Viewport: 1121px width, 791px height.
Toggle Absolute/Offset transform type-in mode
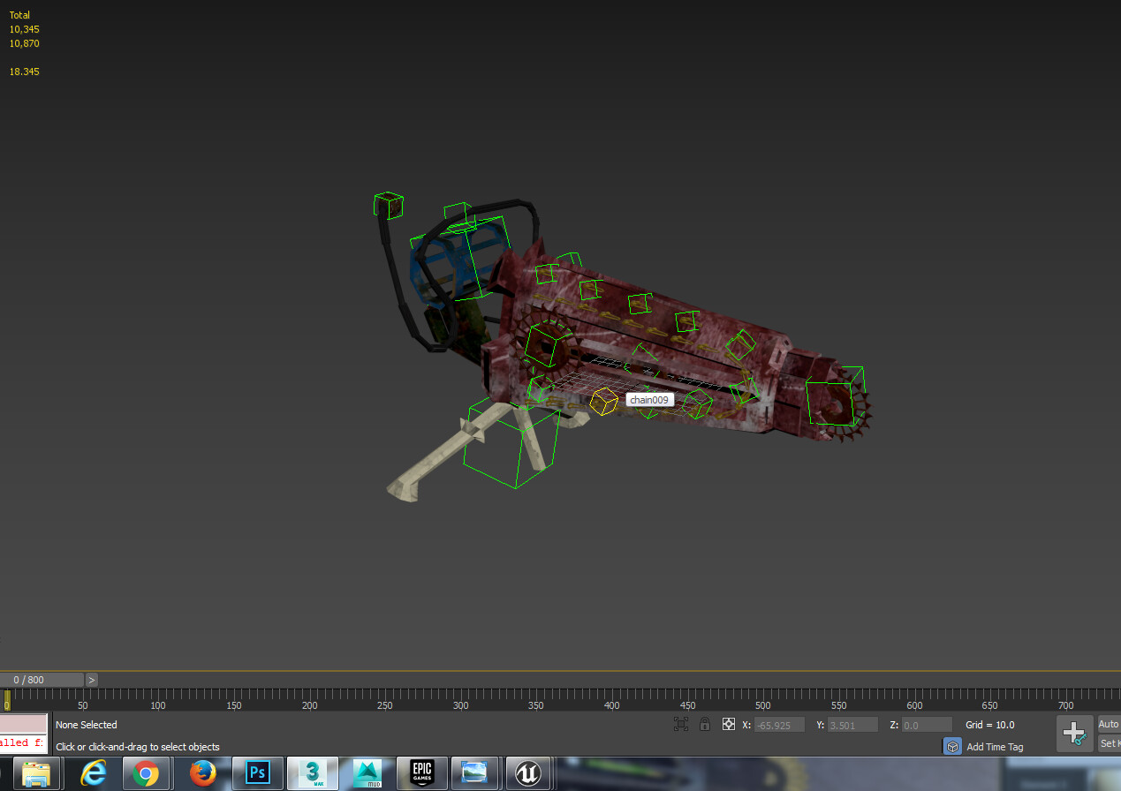729,724
